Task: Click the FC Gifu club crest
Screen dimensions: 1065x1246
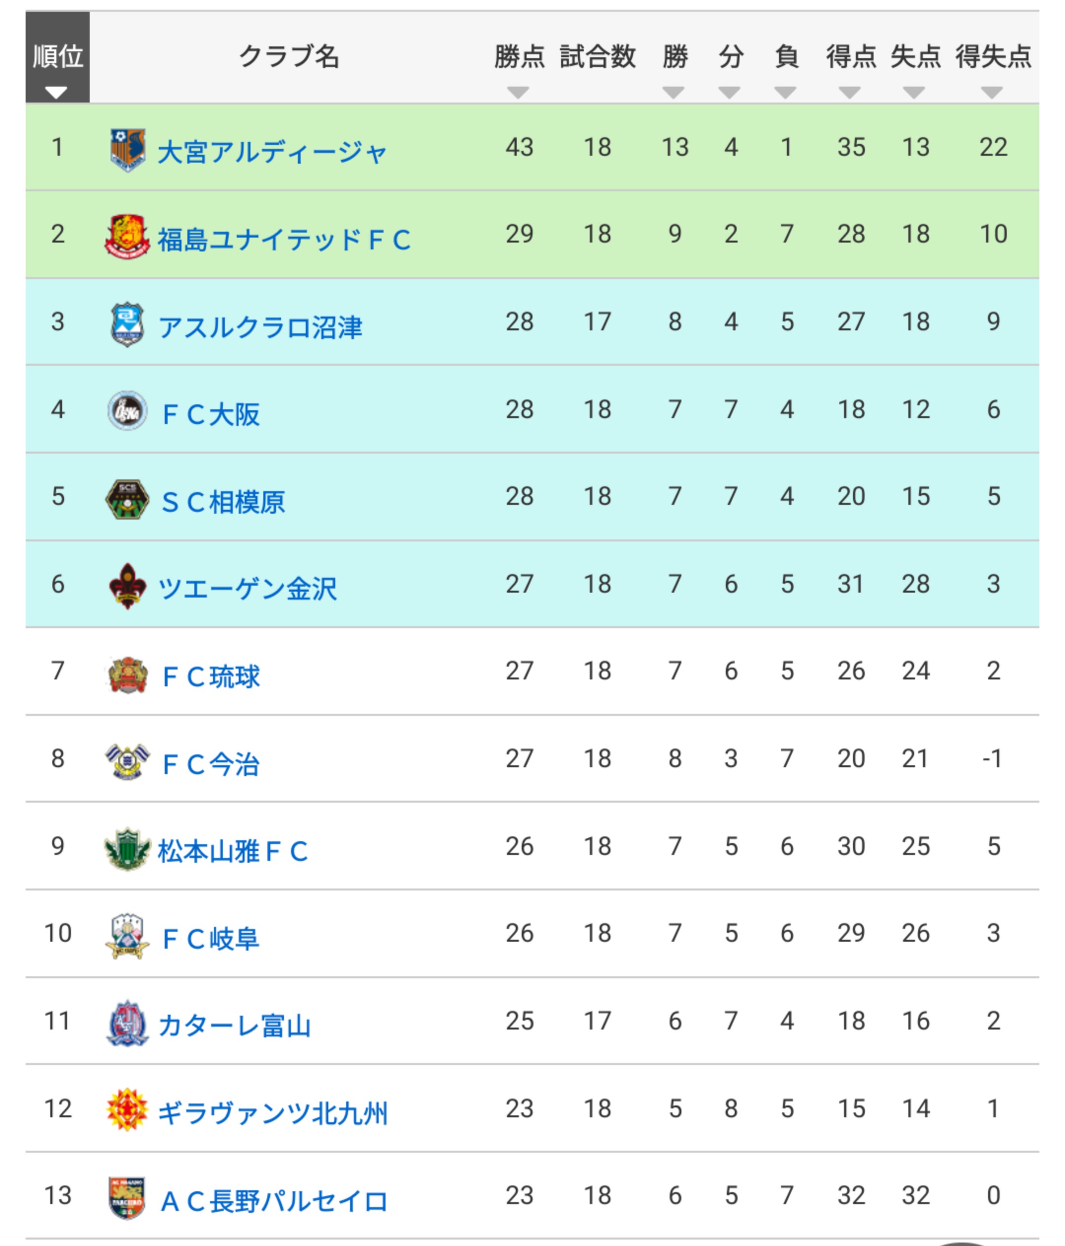Action: point(127,936)
